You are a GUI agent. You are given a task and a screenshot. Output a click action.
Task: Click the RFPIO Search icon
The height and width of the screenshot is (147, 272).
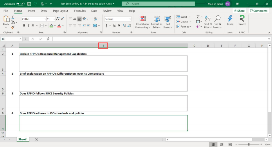pyautogui.click(x=242, y=18)
